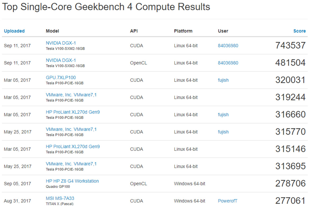Click Windows 64-bit in the 277061 row
The image size is (310, 208).
tap(190, 201)
